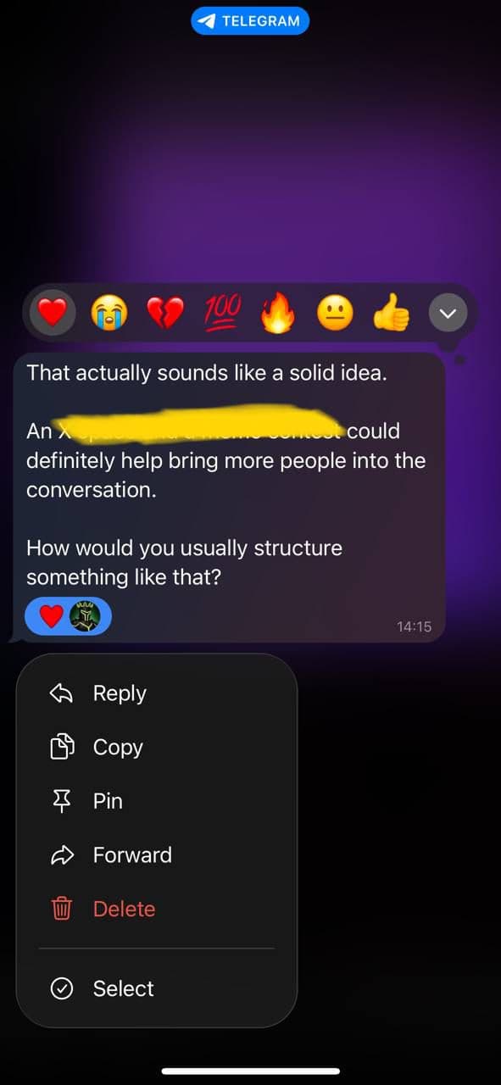The height and width of the screenshot is (1085, 501).
Task: React with the fire emoji
Action: (x=278, y=314)
